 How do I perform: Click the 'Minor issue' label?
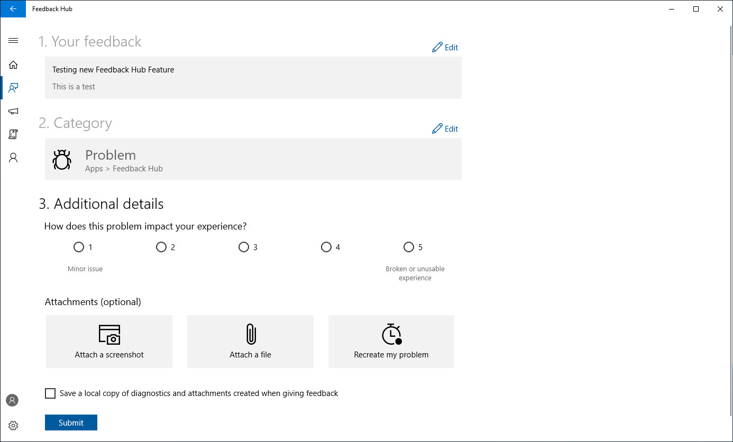pos(85,269)
